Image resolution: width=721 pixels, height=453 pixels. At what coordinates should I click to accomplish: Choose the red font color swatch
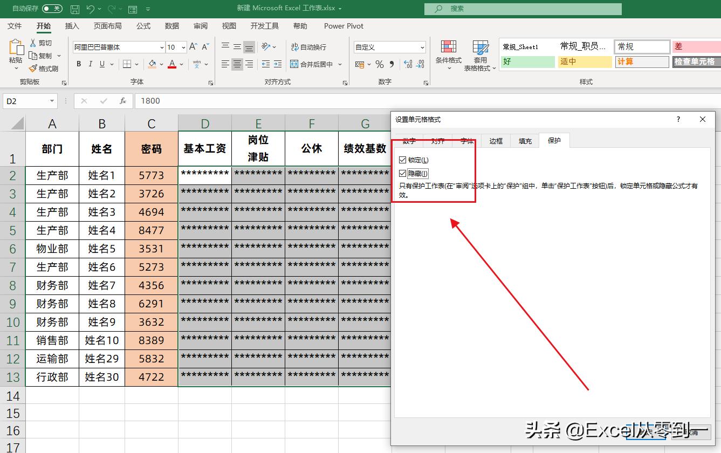coord(171,67)
